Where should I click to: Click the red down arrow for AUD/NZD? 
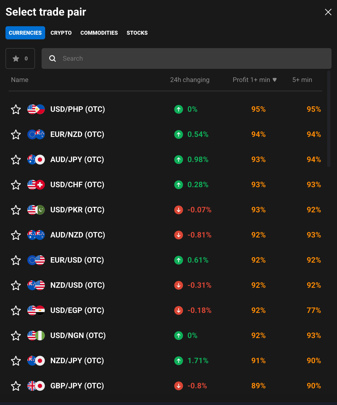pyautogui.click(x=179, y=235)
